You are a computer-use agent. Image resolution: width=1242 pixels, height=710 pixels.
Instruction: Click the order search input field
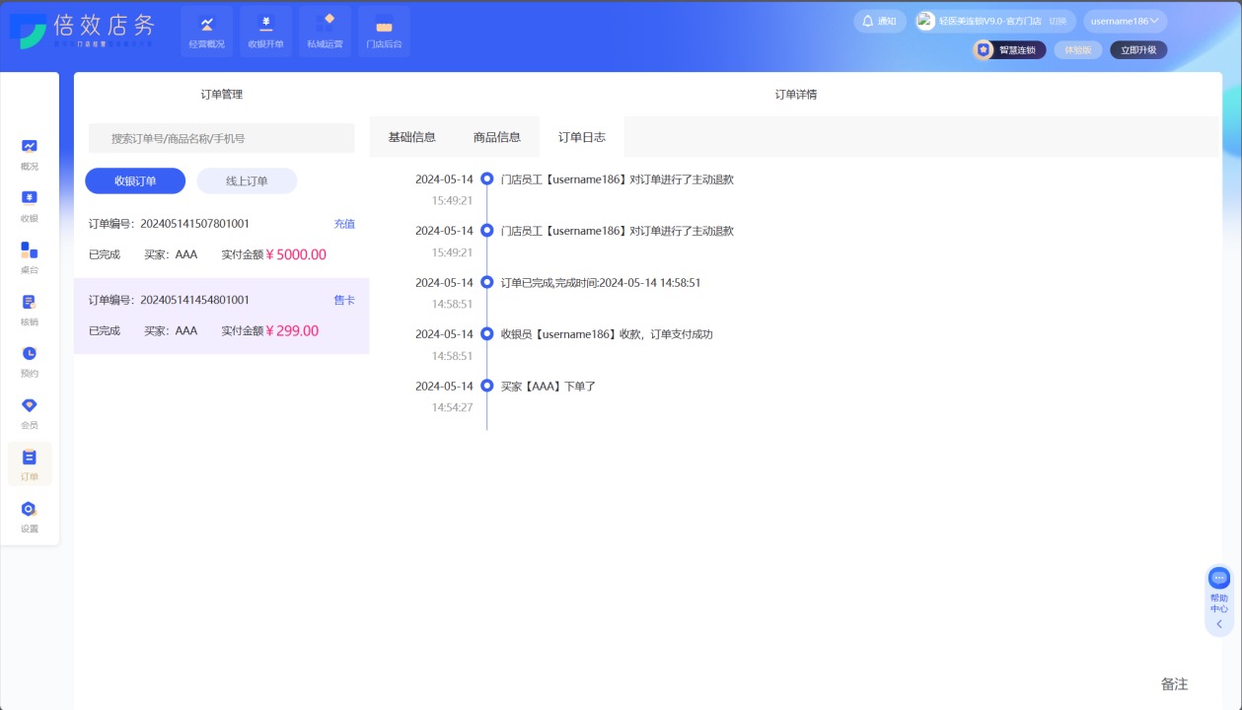click(221, 139)
